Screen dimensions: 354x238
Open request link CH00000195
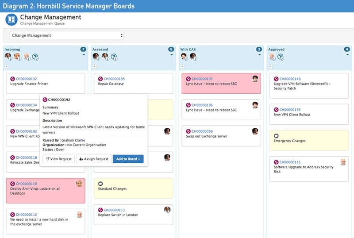tap(202, 79)
